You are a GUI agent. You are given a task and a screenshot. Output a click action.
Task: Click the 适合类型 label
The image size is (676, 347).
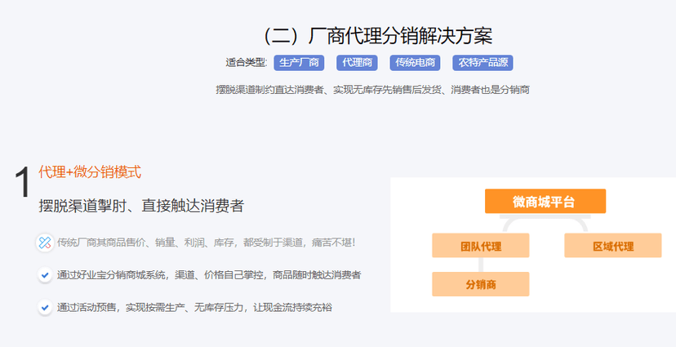pos(246,62)
